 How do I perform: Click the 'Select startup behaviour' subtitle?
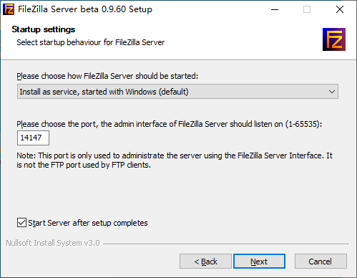pyautogui.click(x=91, y=42)
